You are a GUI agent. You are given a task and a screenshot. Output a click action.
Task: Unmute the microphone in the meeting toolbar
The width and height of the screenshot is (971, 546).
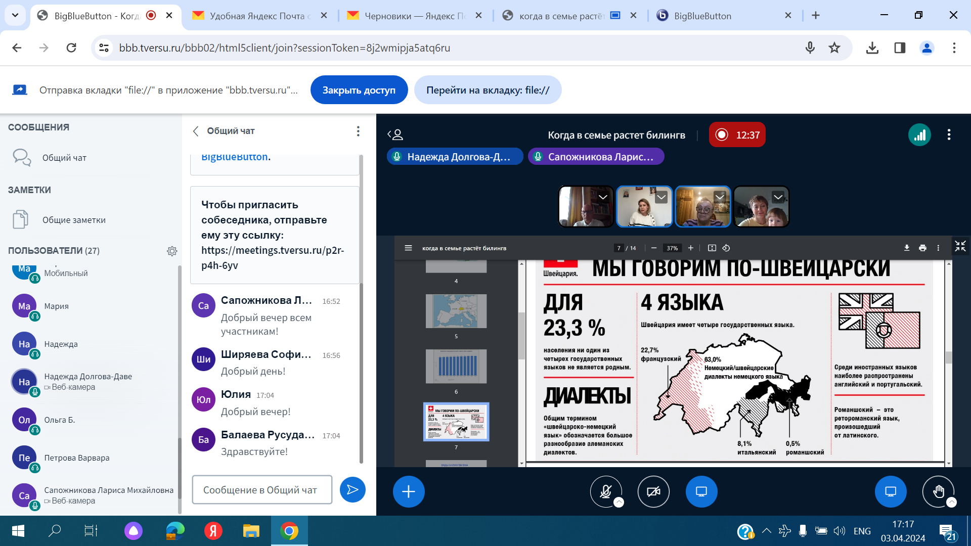click(606, 491)
